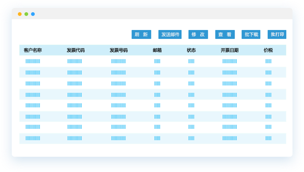Click the blue window control dot
Image resolution: width=304 pixels, height=172 pixels.
click(33, 14)
